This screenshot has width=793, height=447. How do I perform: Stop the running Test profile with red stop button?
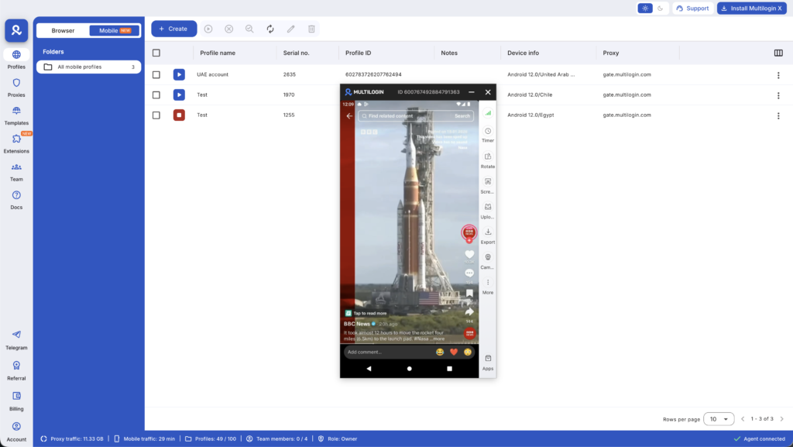click(180, 115)
